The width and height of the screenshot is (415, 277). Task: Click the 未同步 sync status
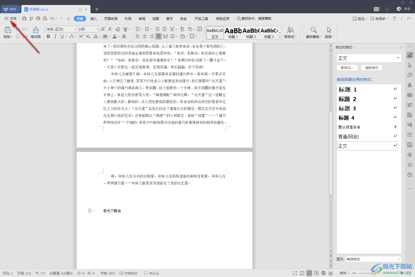click(379, 19)
